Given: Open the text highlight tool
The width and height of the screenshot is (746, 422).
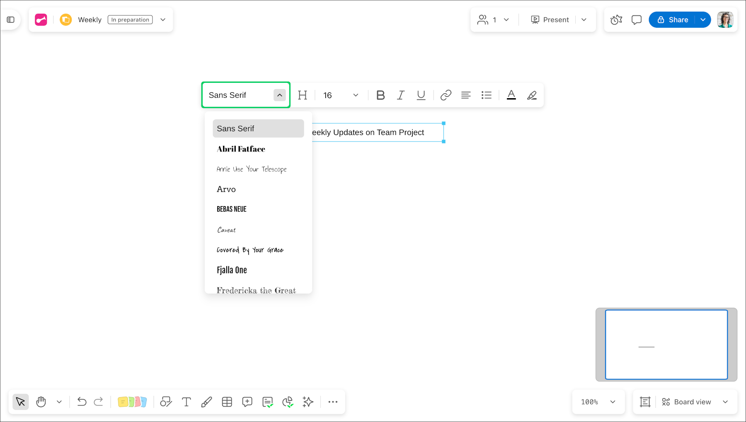Looking at the screenshot, I should click(x=532, y=95).
